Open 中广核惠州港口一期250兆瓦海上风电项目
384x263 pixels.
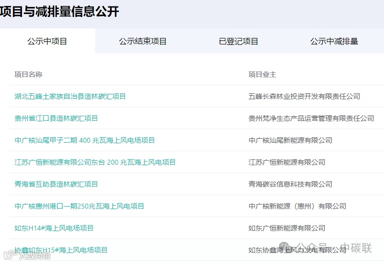pos(79,206)
